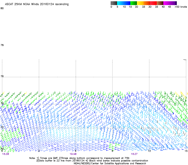Click the '20' label under the color bar

pyautogui.click(x=136, y=7)
